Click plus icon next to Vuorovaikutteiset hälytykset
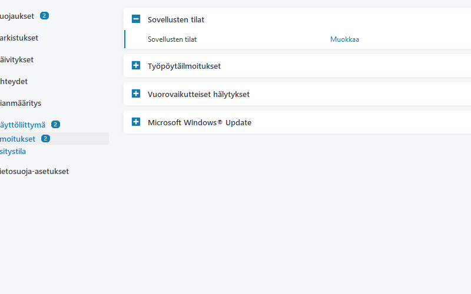Viewport: 471px width, 294px height. [136, 94]
